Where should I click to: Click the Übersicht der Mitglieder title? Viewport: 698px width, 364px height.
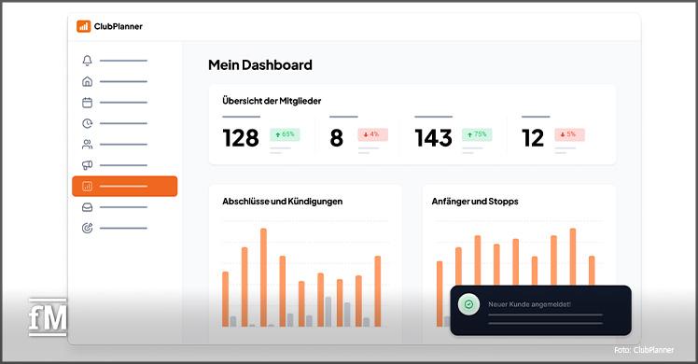coord(272,101)
